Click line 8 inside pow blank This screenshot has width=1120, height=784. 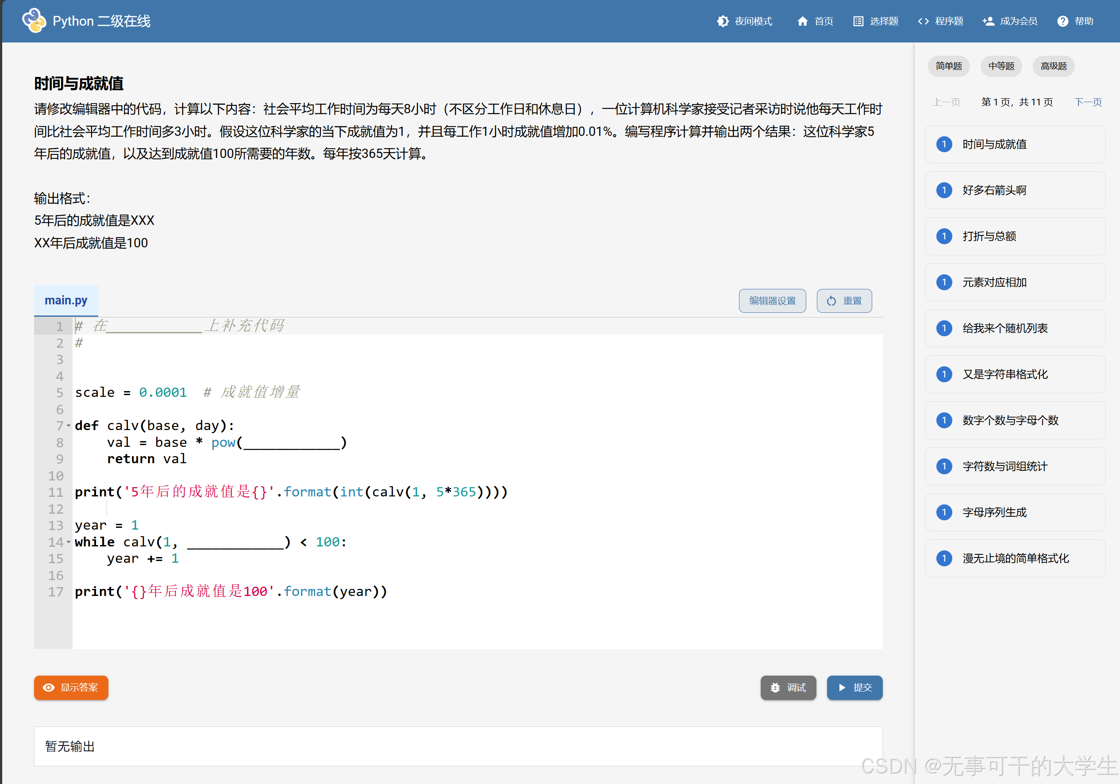pyautogui.click(x=291, y=442)
